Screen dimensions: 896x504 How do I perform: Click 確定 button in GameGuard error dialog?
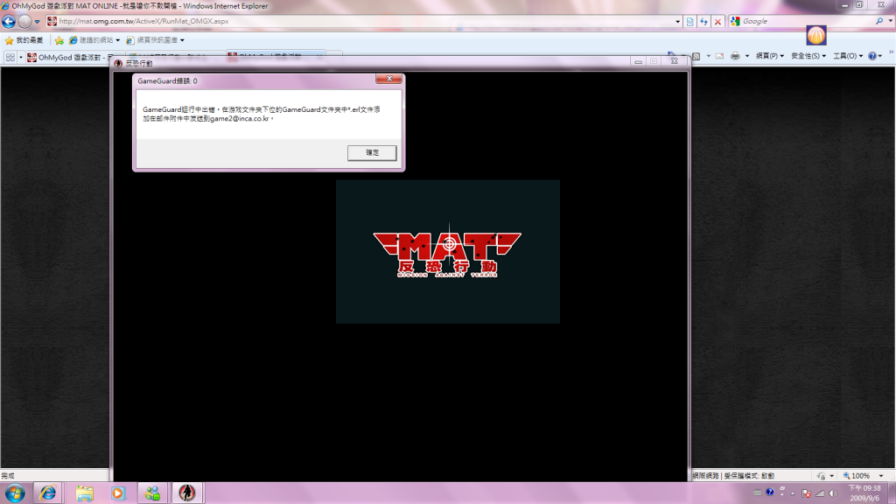[372, 153]
